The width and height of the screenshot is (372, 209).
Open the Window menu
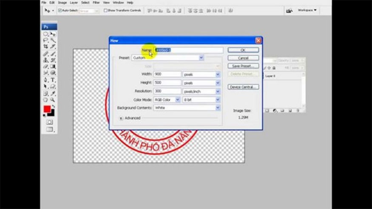tap(118, 3)
